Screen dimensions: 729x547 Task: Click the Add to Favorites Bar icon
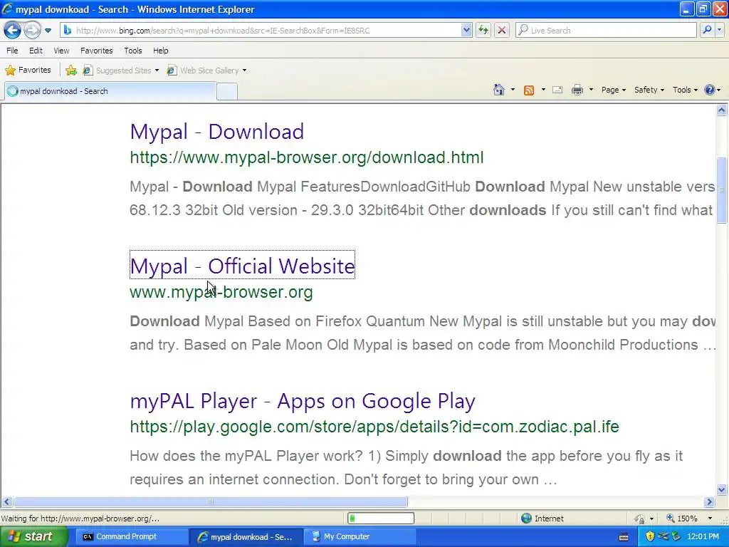(71, 71)
